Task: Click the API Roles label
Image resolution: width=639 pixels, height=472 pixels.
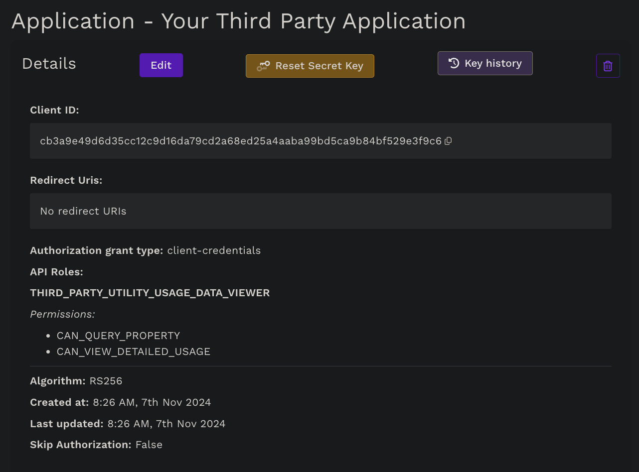Action: [56, 272]
